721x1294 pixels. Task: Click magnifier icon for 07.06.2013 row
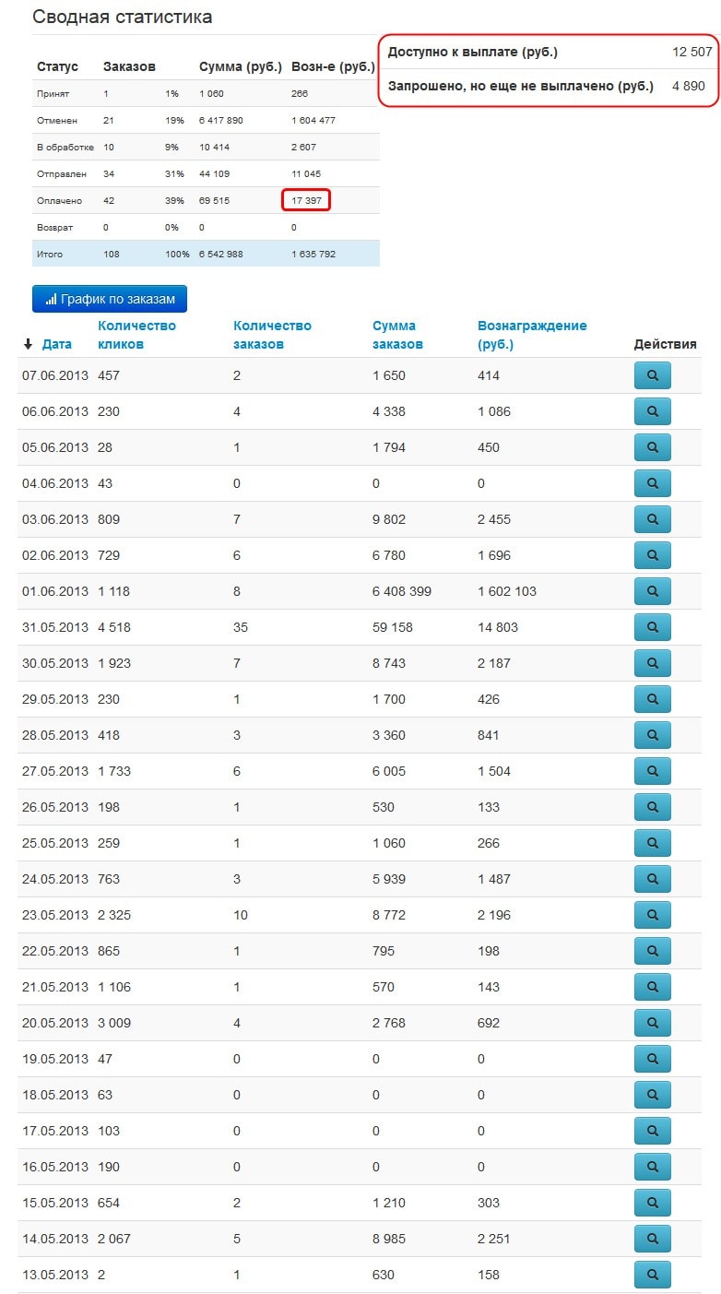tap(652, 375)
